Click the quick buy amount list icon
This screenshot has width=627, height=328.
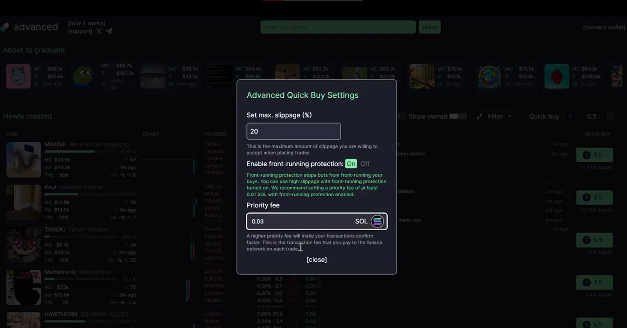[570, 116]
